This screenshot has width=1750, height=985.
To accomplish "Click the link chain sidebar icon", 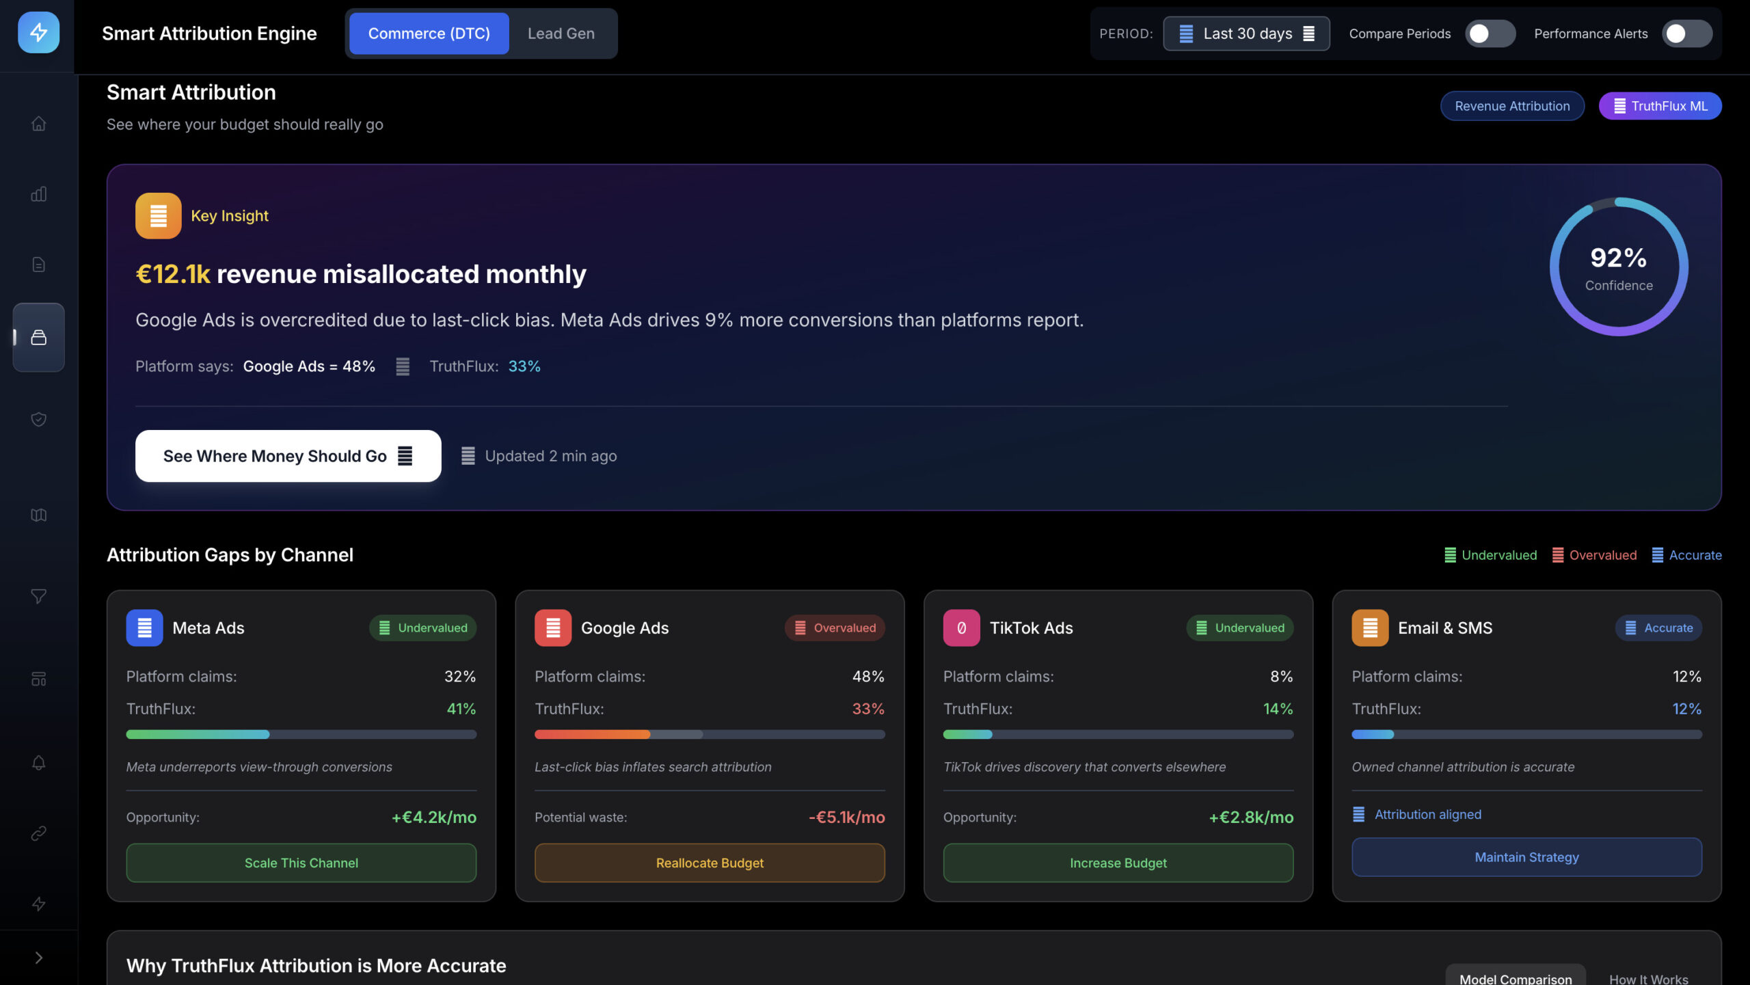I will click(x=39, y=833).
